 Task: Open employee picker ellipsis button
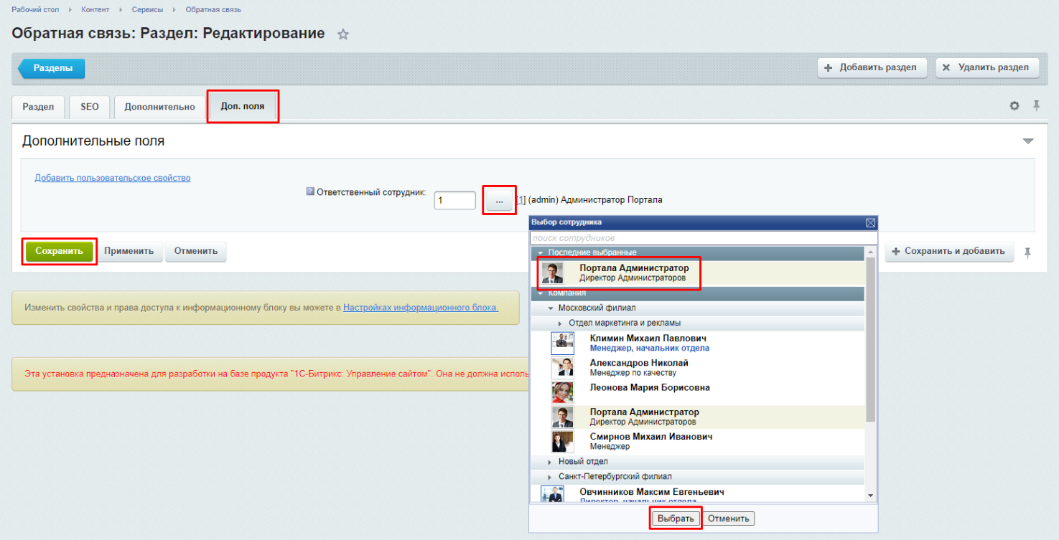(499, 200)
